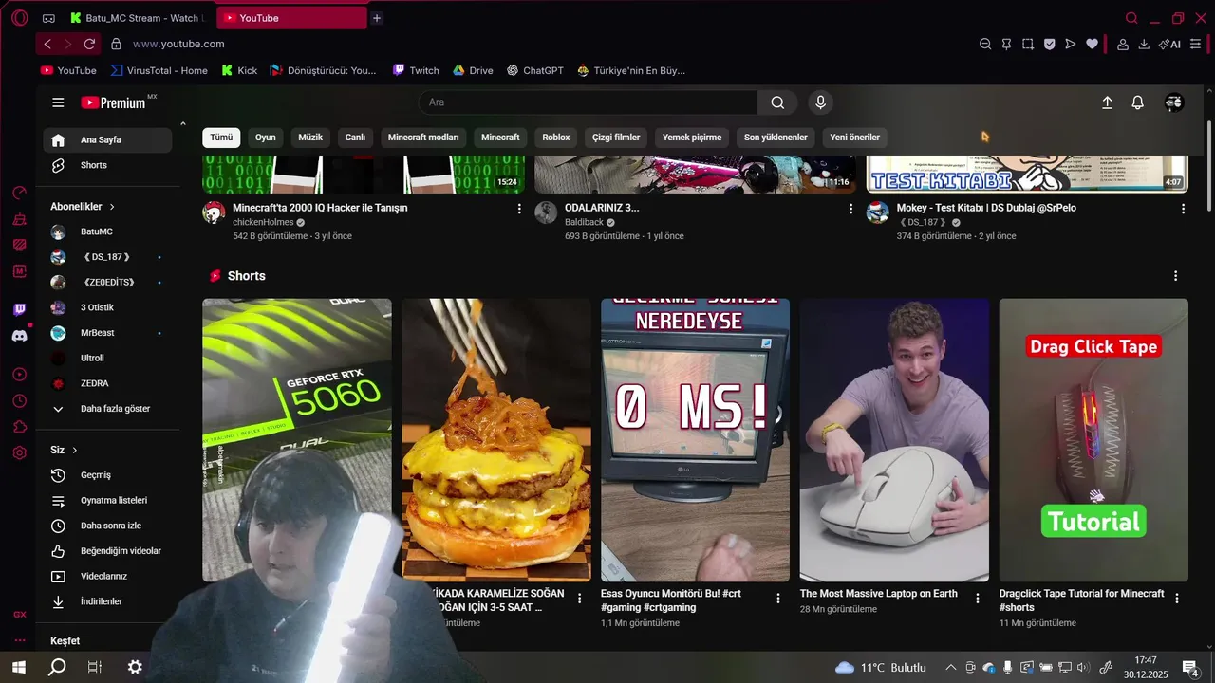1215x683 pixels.
Task: Open YouTube notifications bell
Action: click(1137, 102)
